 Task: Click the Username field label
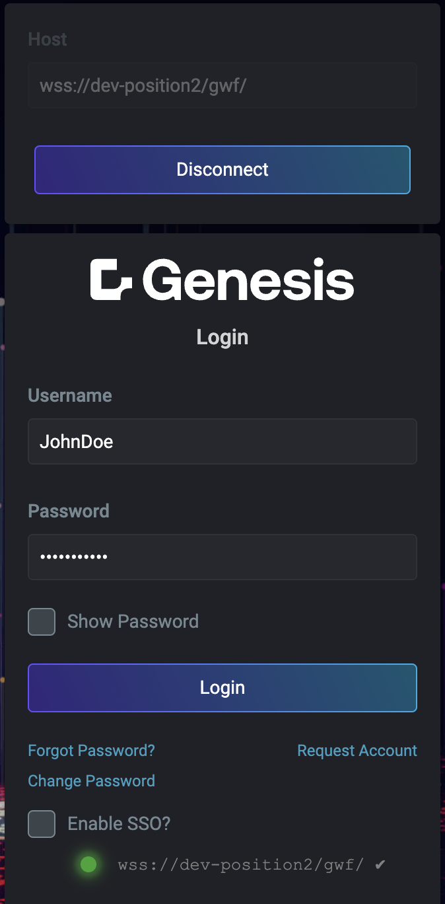point(70,395)
